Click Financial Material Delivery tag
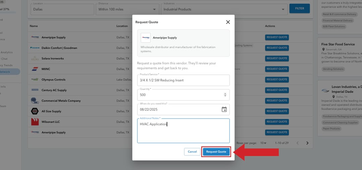 [338, 20]
